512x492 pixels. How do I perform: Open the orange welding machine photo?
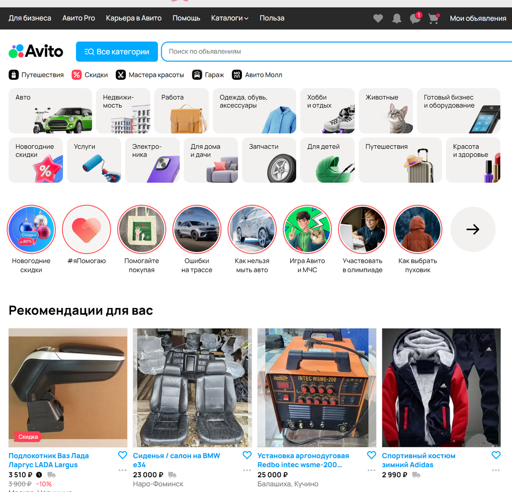coord(317,388)
